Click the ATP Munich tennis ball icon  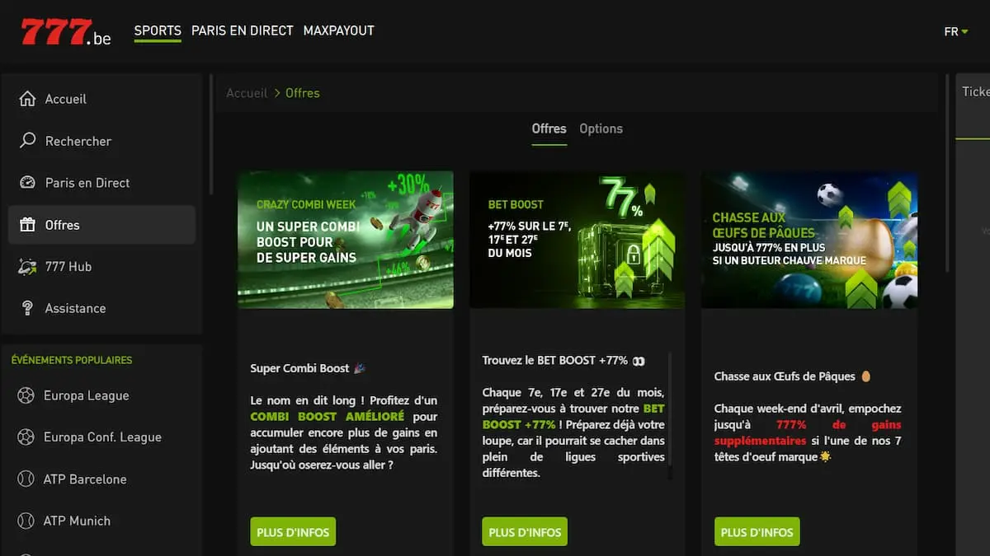pos(26,521)
